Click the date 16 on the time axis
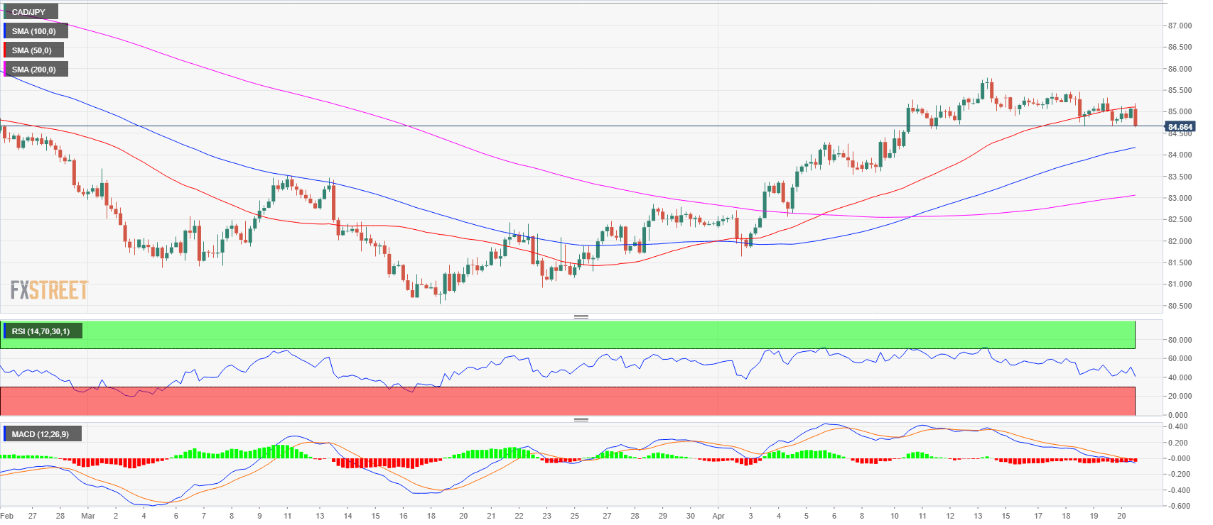 click(x=404, y=516)
